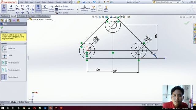Choose Linear Sketch Pattern

point(65,9)
